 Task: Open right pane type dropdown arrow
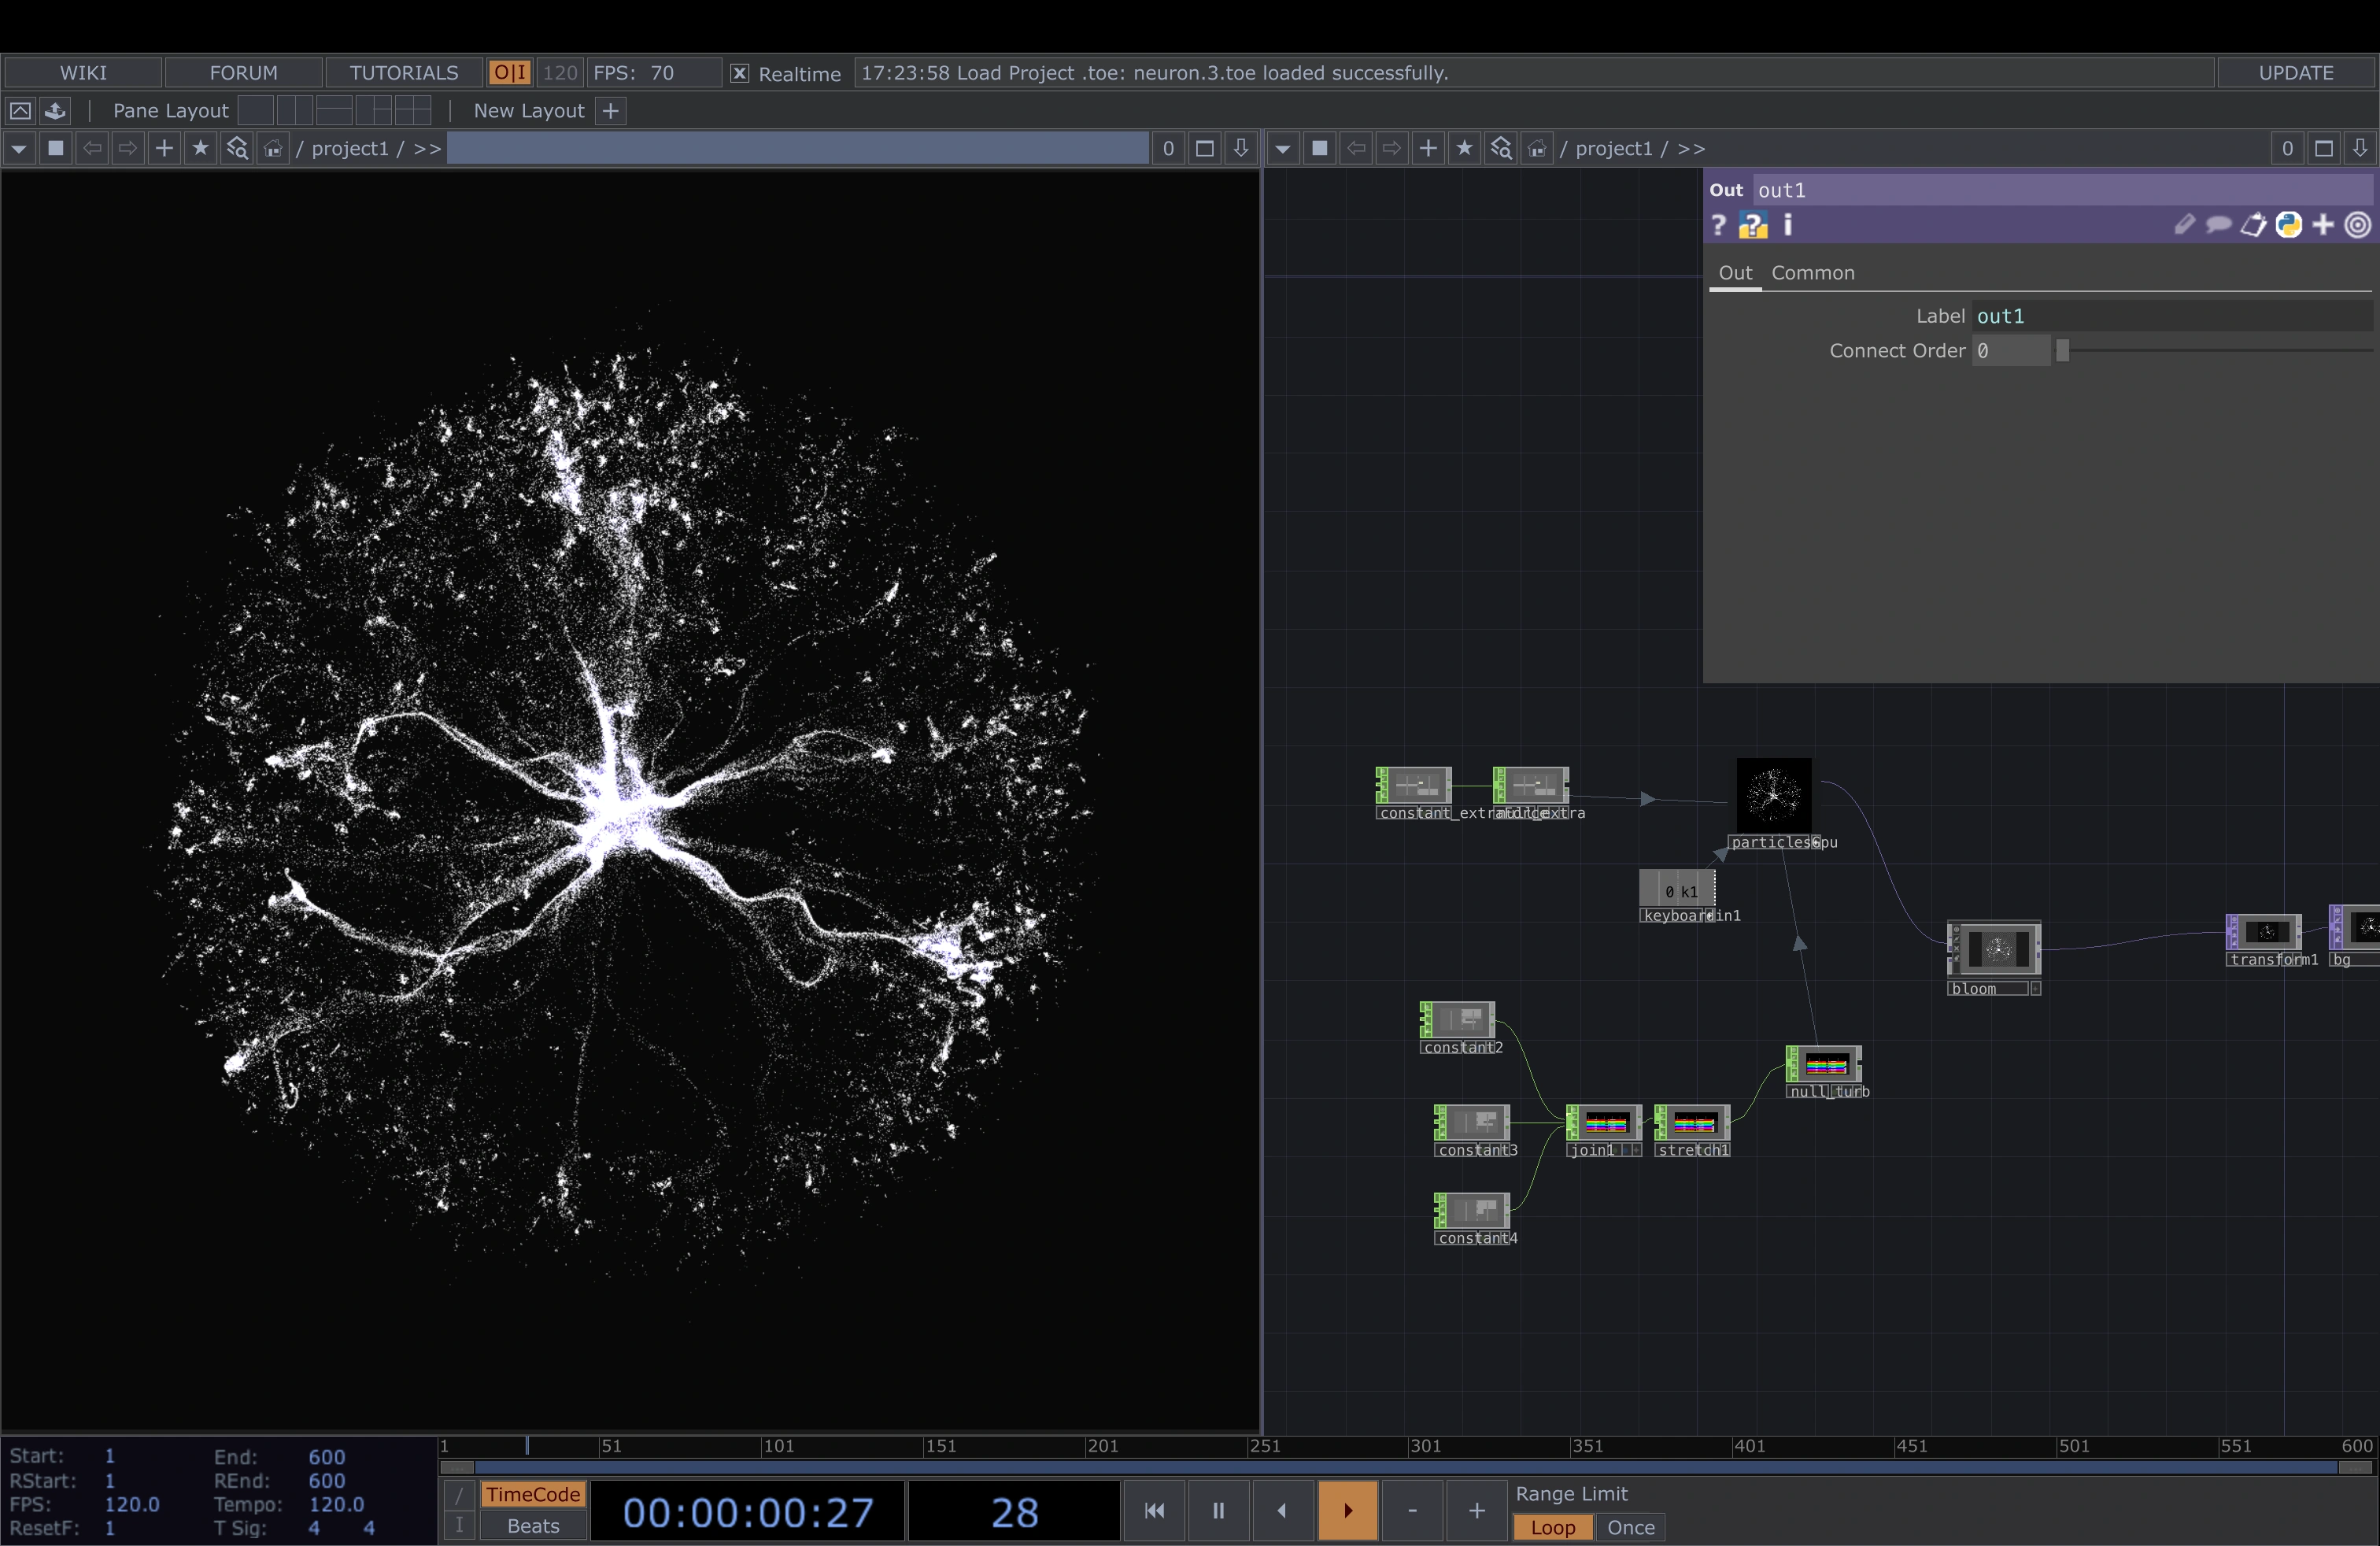point(1283,148)
